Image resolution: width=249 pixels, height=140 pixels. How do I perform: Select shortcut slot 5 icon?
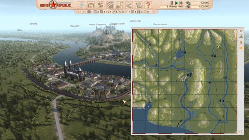114,12
